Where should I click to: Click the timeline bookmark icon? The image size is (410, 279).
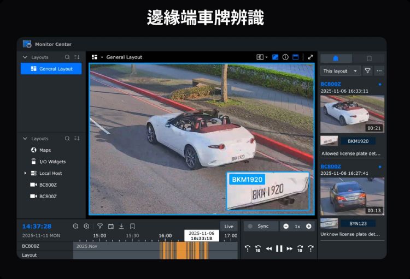pos(132,226)
